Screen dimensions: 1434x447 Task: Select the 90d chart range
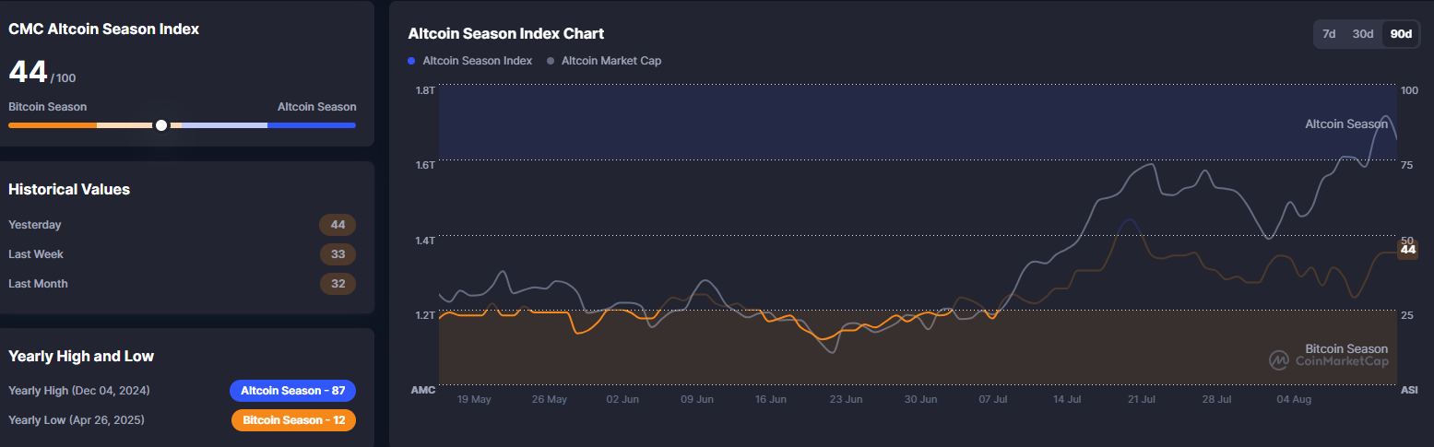(x=1401, y=34)
